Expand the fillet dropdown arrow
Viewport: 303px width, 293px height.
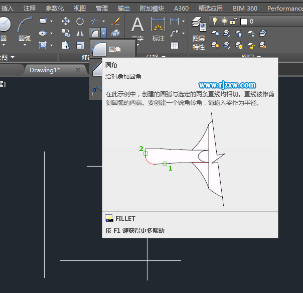(x=103, y=33)
